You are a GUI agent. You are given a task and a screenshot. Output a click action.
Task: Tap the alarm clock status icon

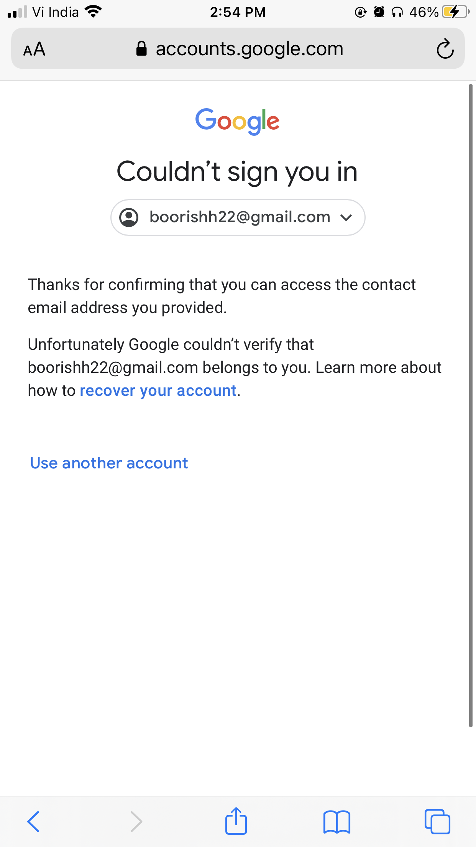point(379,12)
